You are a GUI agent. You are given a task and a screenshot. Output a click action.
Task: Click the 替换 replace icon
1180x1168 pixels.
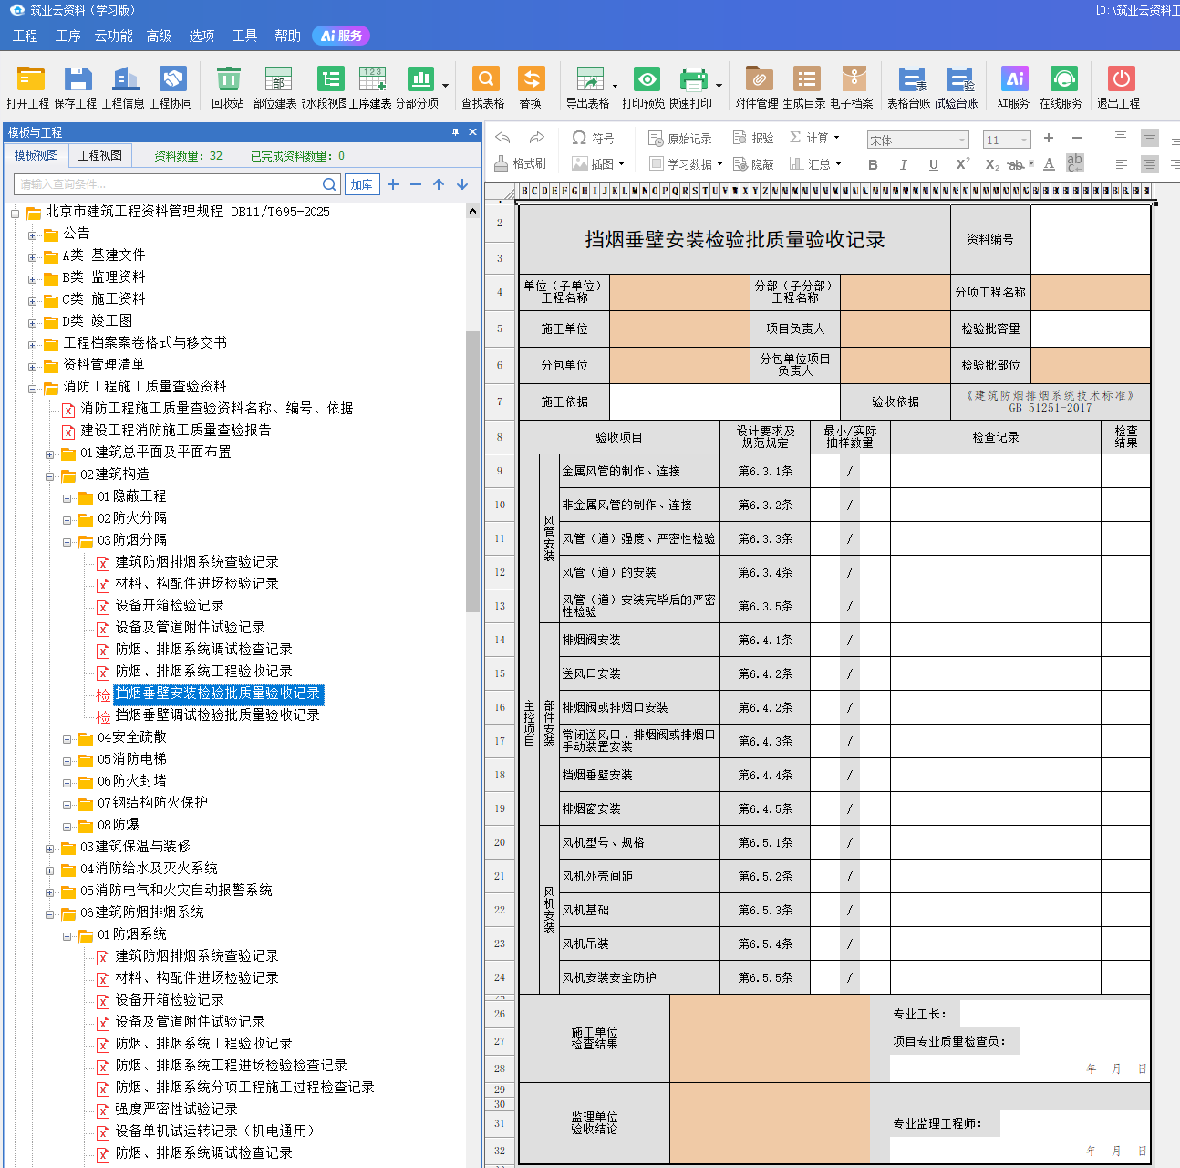[531, 87]
